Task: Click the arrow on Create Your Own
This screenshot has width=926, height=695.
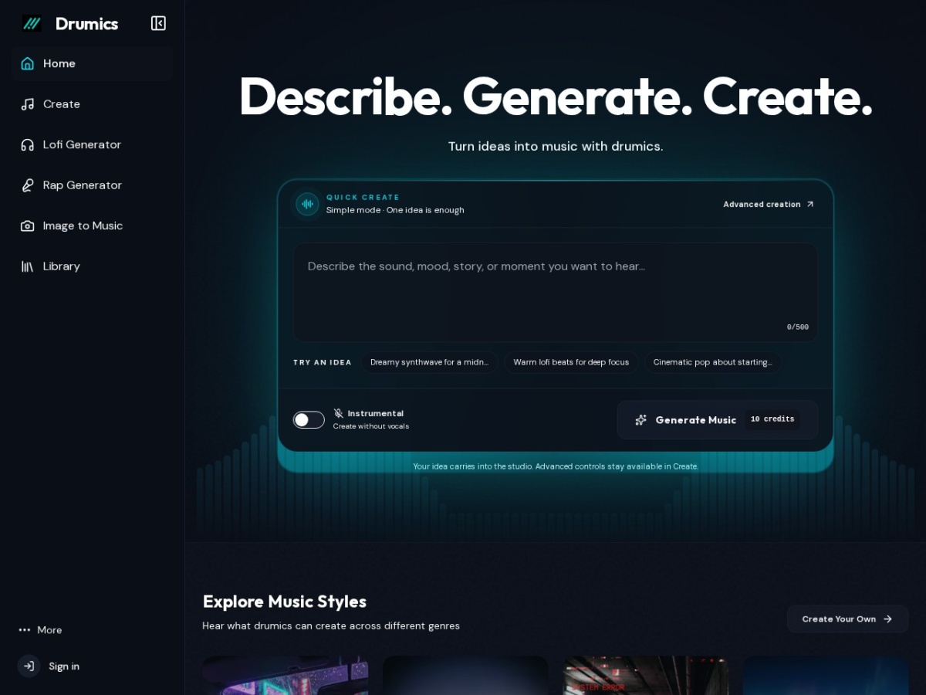Action: point(887,619)
